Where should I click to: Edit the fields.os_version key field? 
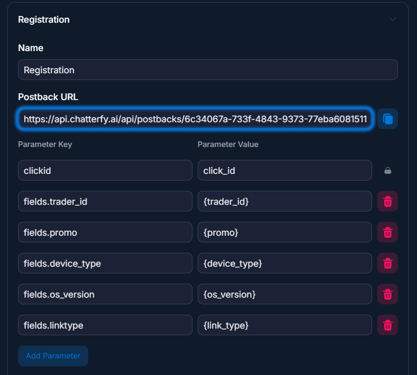(x=105, y=294)
